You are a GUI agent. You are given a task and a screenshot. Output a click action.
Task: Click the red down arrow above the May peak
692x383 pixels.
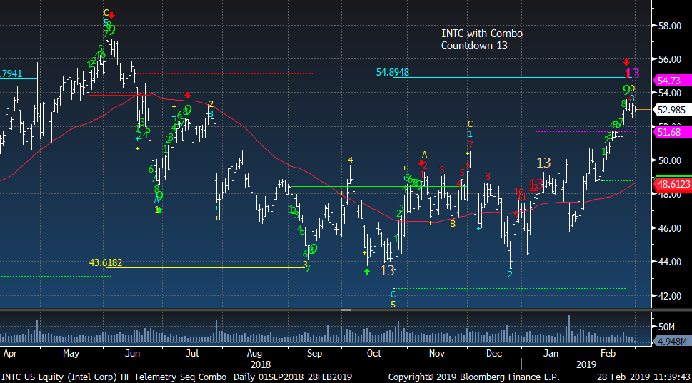(111, 16)
